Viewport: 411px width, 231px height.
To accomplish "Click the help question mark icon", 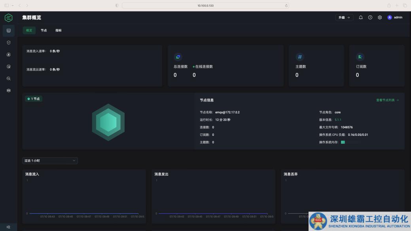I will pyautogui.click(x=370, y=17).
